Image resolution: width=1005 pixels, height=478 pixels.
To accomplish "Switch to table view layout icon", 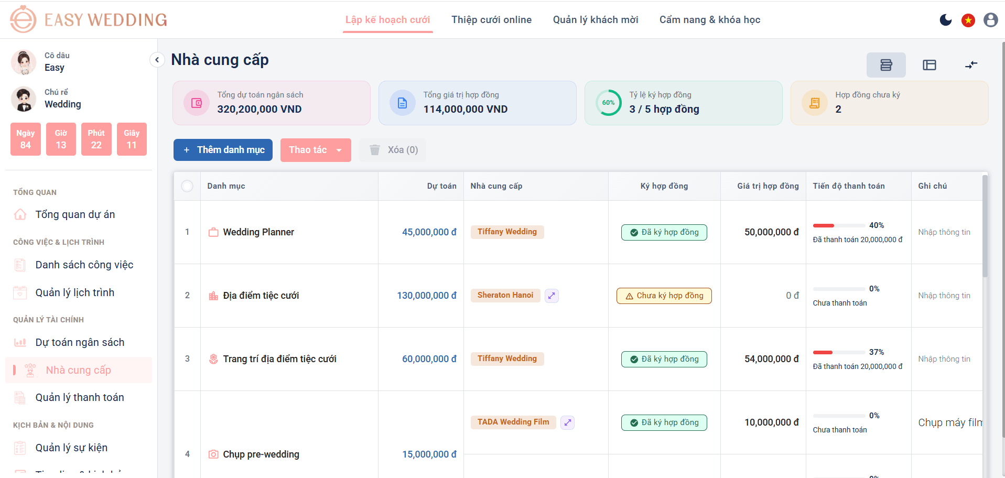I will point(930,65).
